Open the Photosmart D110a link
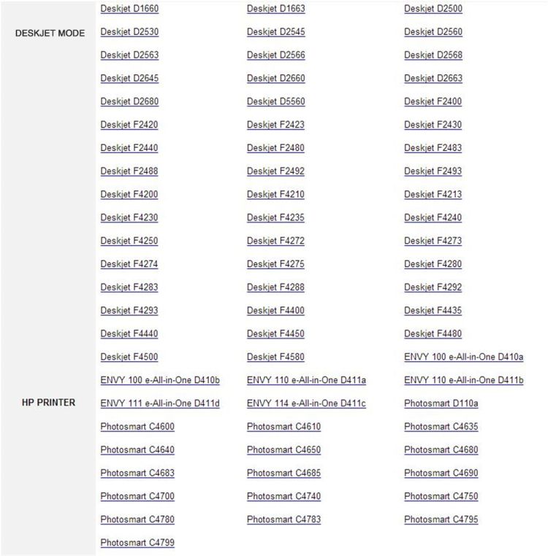Screen dimensions: 548x556 [441, 404]
